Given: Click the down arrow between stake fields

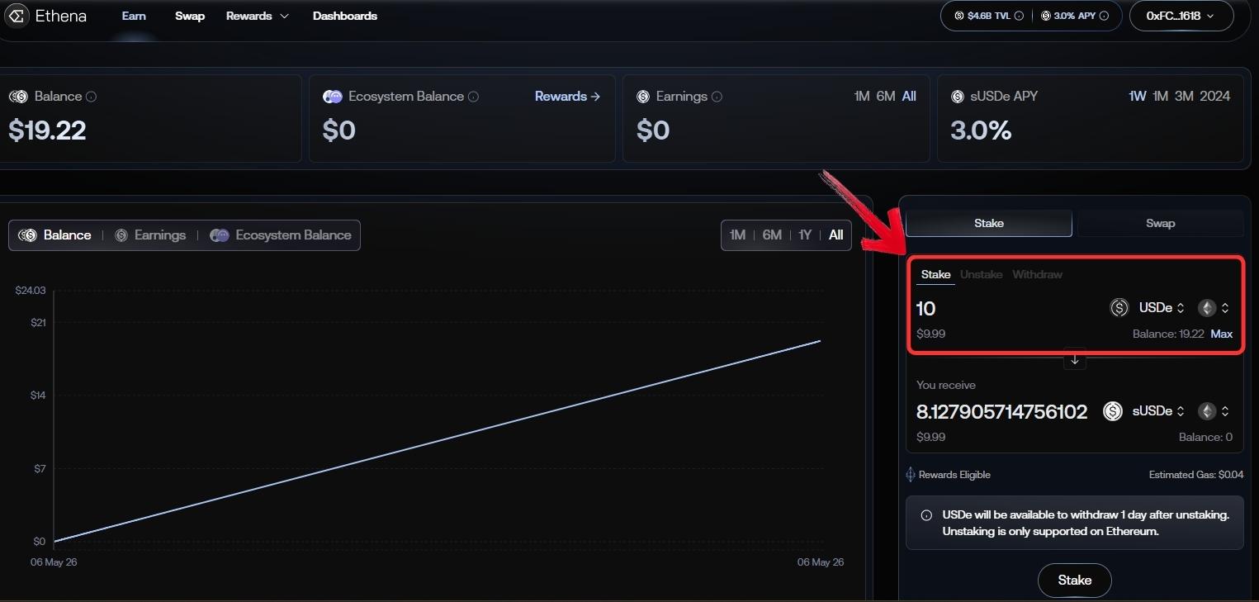Looking at the screenshot, I should [1075, 360].
